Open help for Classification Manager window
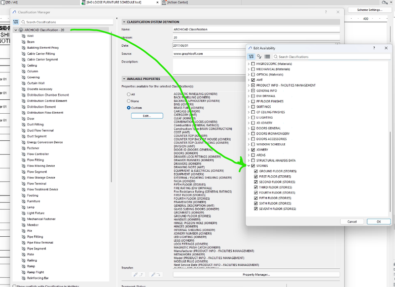Viewport: 395px width, 287px height. tap(326, 12)
